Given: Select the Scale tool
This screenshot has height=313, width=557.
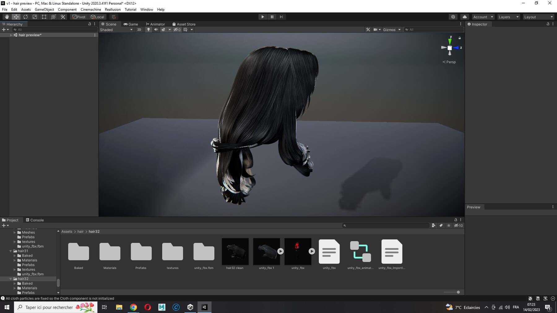Looking at the screenshot, I should point(35,17).
